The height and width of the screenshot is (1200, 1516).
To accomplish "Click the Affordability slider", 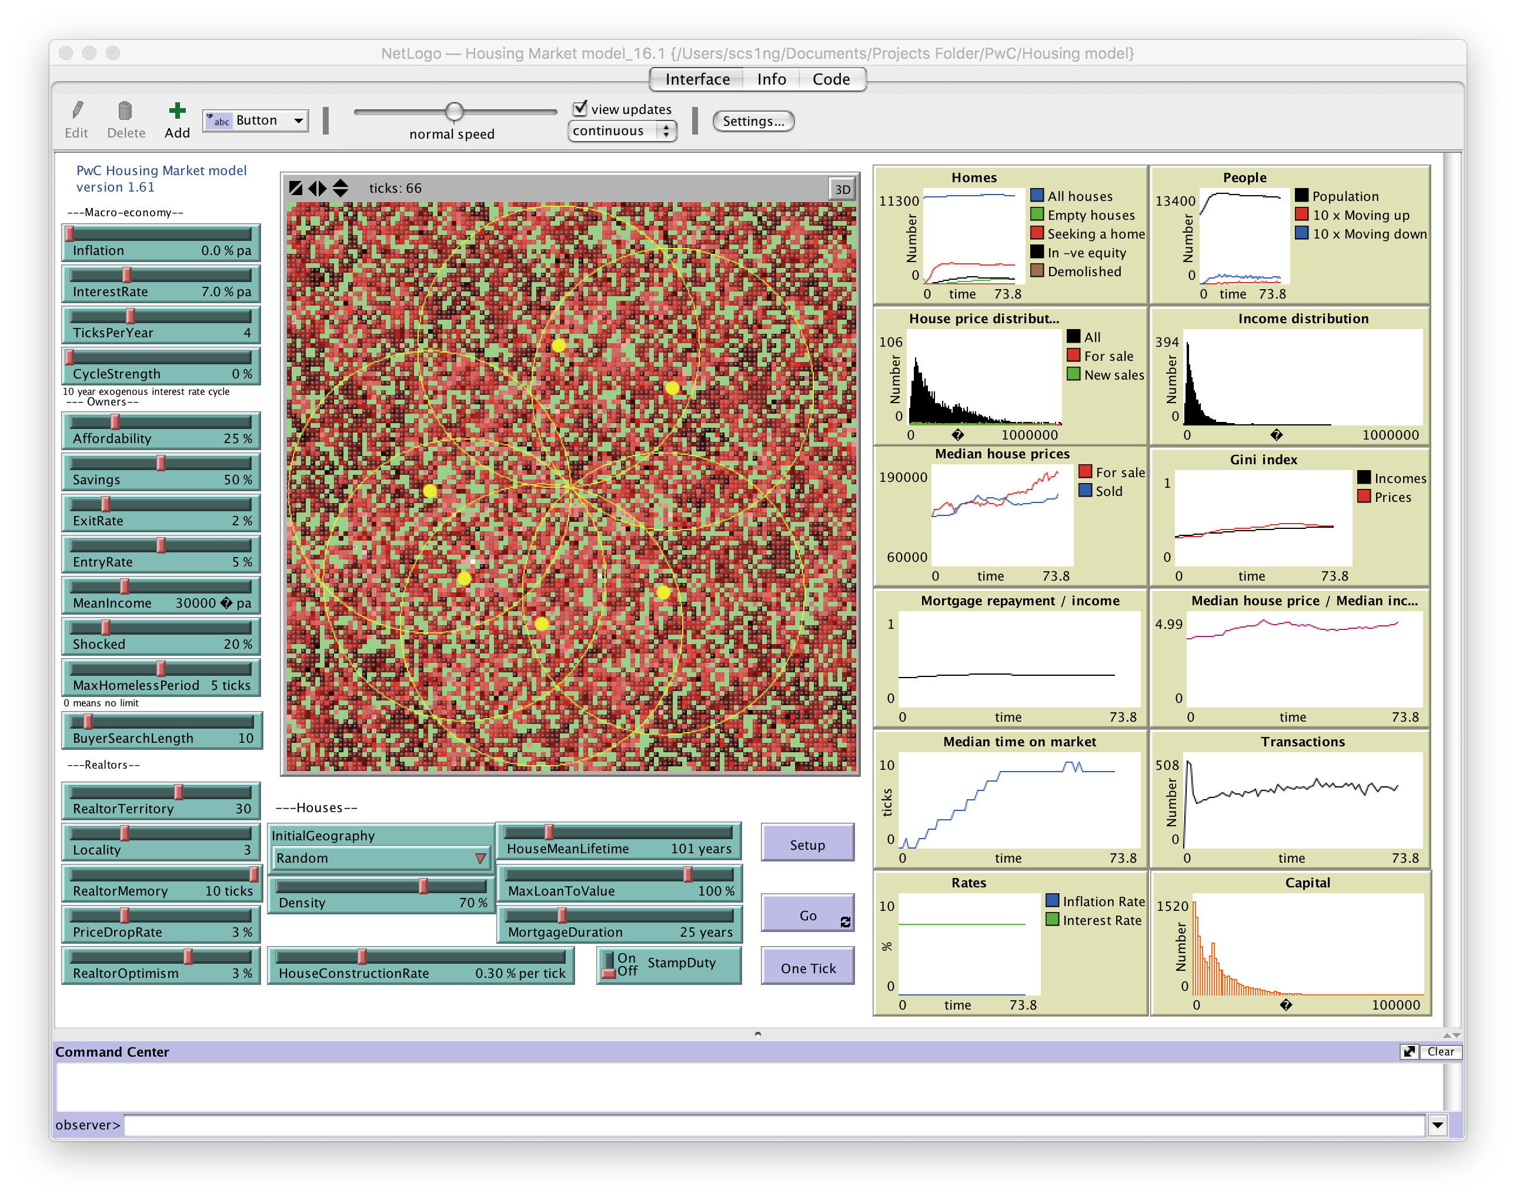I will coord(161,431).
